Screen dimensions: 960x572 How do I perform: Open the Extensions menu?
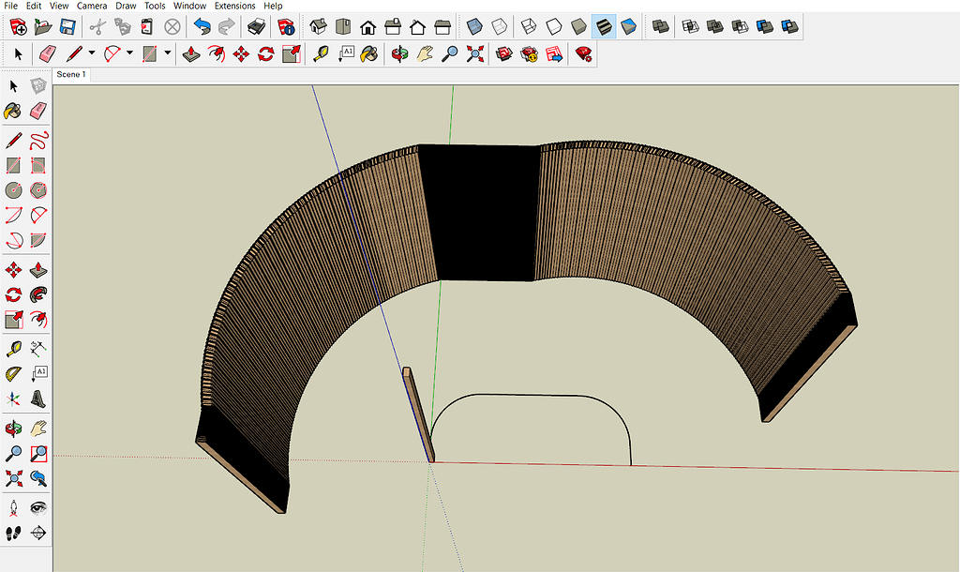coord(234,6)
